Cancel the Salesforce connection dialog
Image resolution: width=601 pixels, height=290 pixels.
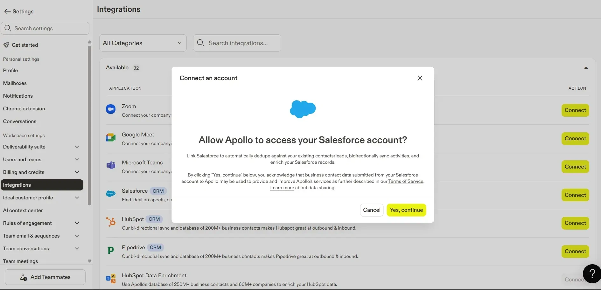click(372, 210)
